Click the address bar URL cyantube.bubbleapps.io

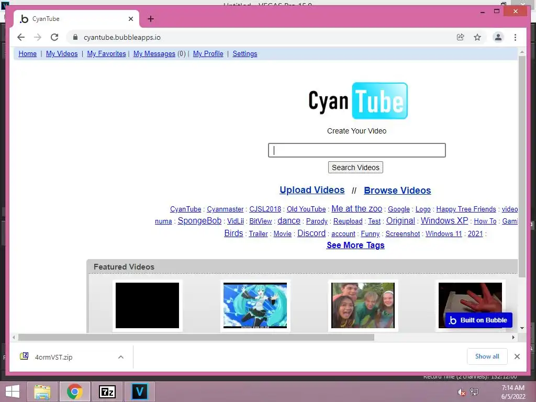click(x=122, y=37)
